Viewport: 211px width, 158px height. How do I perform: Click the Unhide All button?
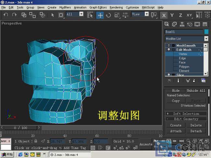(196, 91)
